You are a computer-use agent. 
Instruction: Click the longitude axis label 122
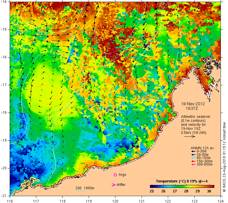[168, 201]
